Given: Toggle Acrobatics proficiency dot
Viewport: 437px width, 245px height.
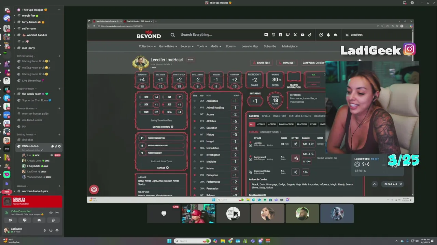Looking at the screenshot, I should pos(195,101).
